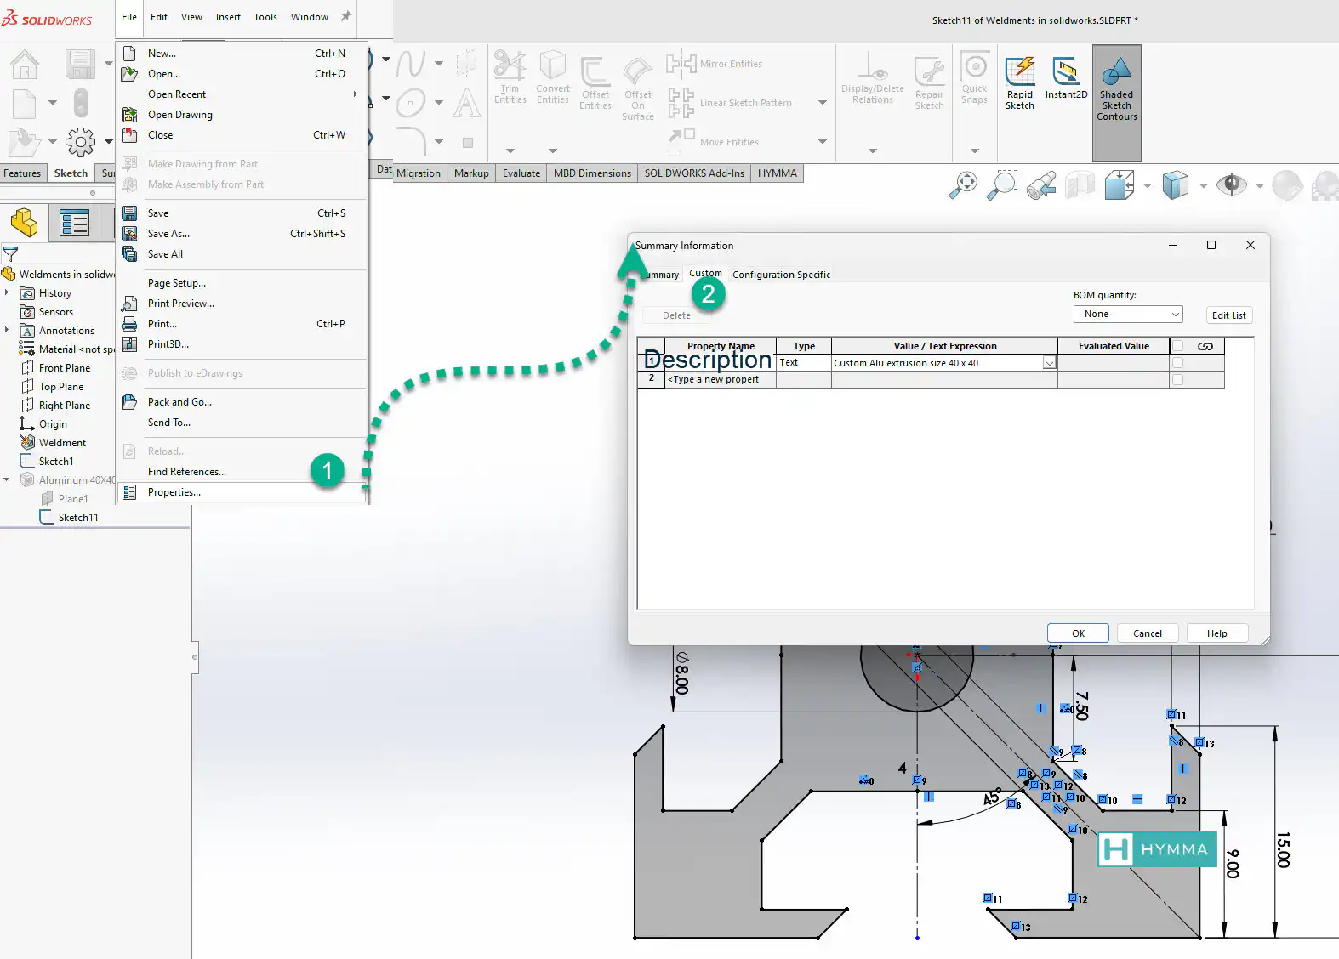Click Cancel in Summary Information dialog
The height and width of the screenshot is (959, 1339).
1147,633
